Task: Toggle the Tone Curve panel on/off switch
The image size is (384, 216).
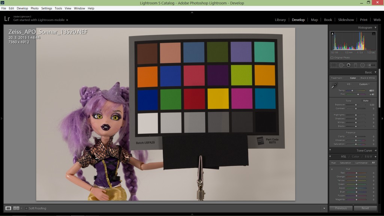Action: [330, 150]
